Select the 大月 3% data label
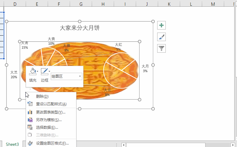Image resolution: width=237 pixels, height=147 pixels. point(145,68)
